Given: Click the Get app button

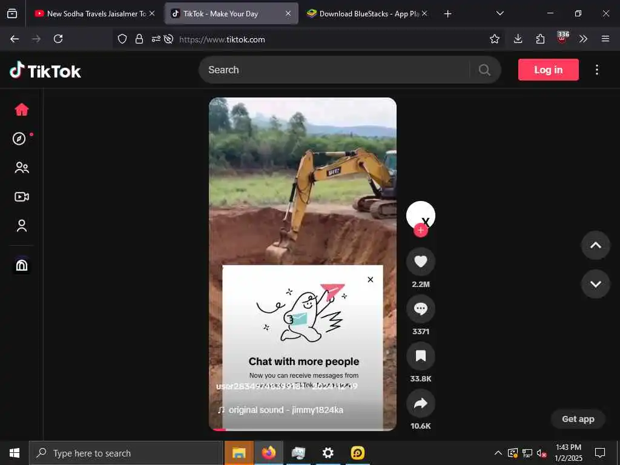Looking at the screenshot, I should 578,419.
